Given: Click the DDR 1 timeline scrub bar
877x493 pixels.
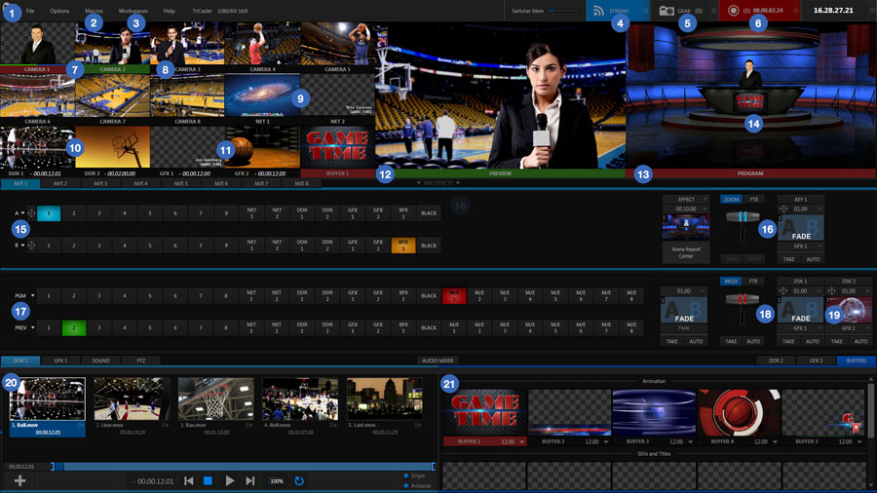Looking at the screenshot, I should click(244, 467).
